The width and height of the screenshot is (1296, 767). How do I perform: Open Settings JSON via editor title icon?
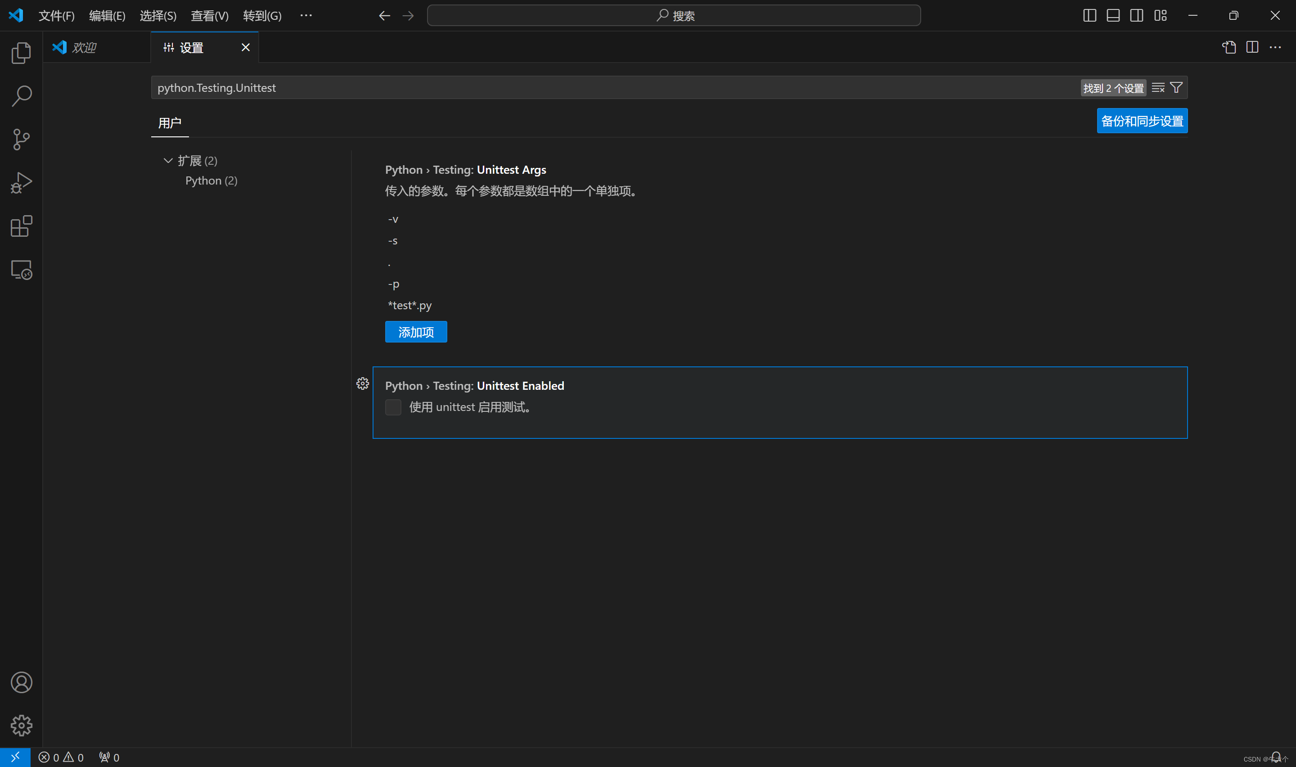[1228, 47]
